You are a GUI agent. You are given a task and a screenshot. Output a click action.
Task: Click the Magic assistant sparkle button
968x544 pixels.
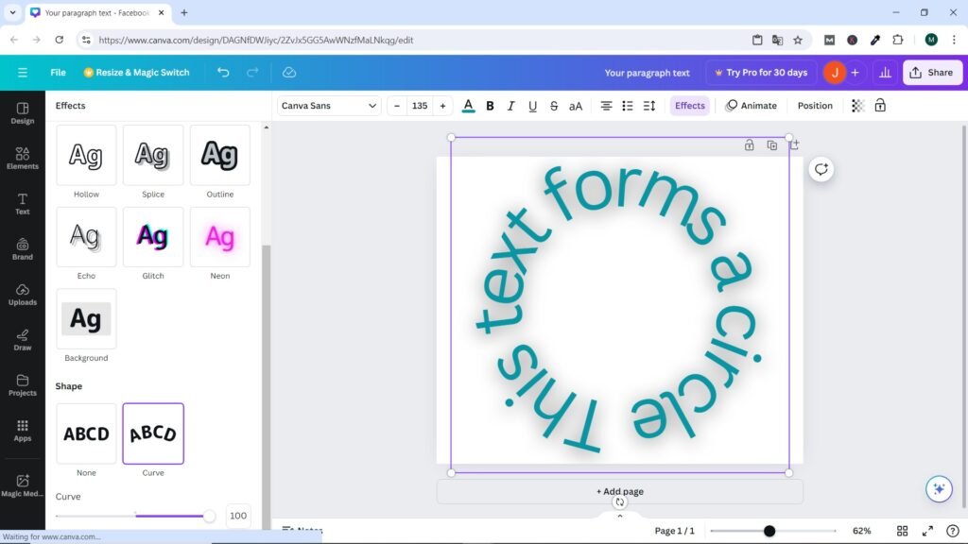[x=938, y=488]
